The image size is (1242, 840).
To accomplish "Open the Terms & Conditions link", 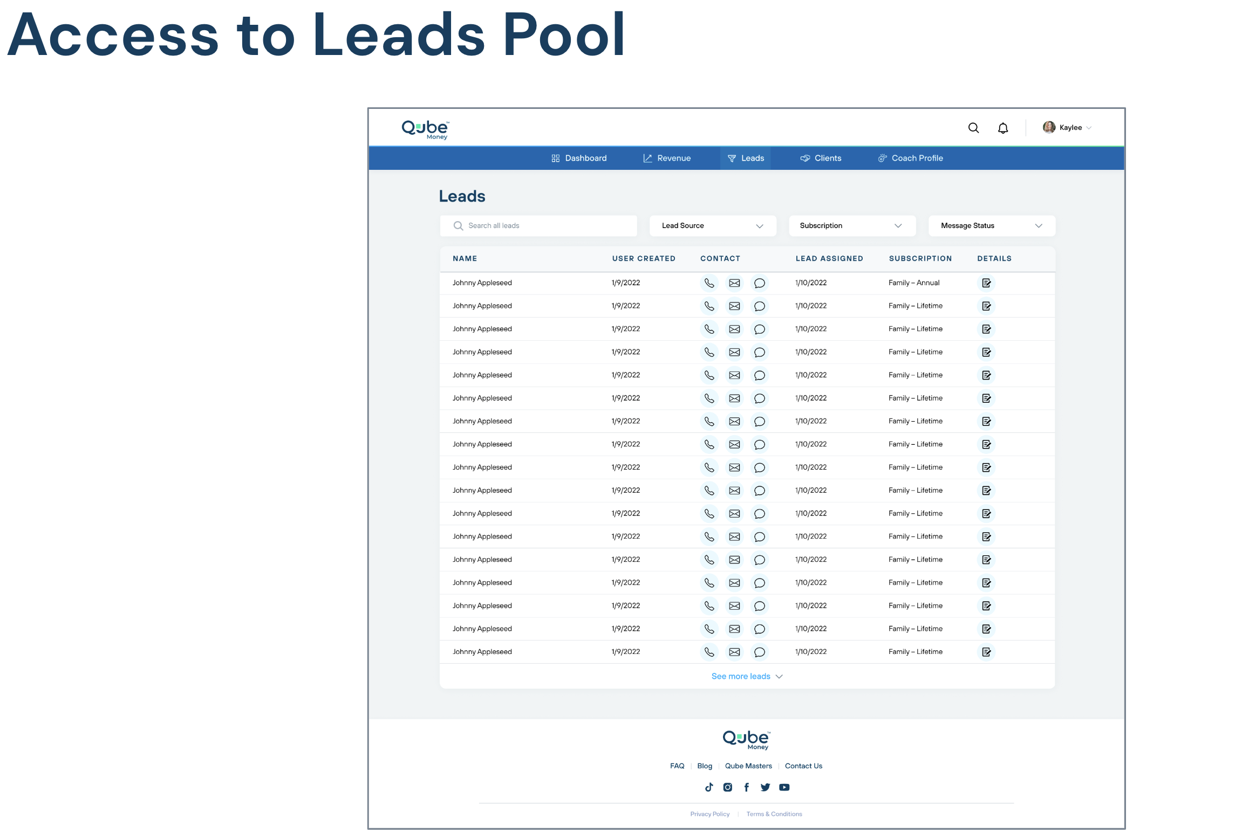I will pos(774,814).
